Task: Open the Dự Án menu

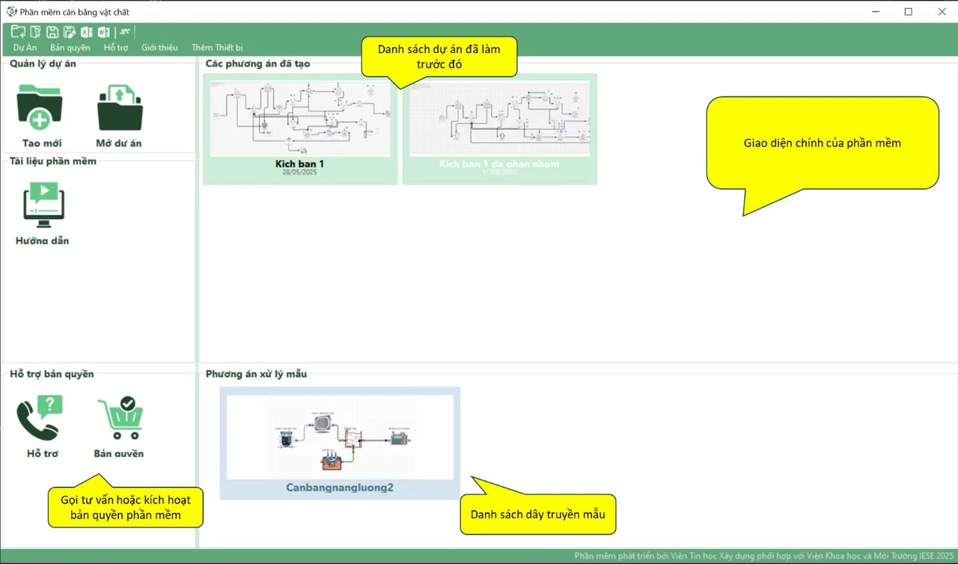Action: [25, 48]
